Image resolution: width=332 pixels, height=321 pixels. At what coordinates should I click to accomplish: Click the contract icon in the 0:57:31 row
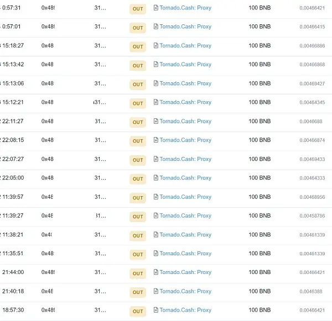coord(155,8)
